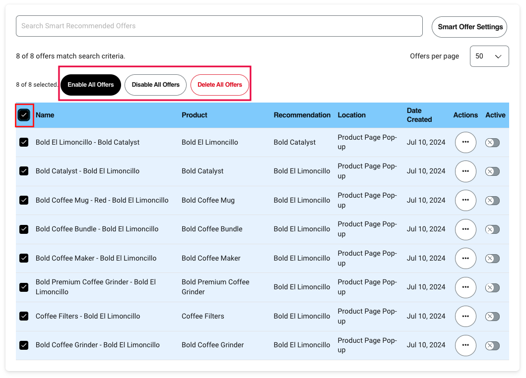Uncheck Bold Coffee Maker row checkbox
Image resolution: width=526 pixels, height=378 pixels.
(x=24, y=258)
